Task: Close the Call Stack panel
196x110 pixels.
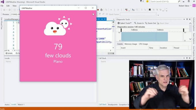Action: coord(190,58)
